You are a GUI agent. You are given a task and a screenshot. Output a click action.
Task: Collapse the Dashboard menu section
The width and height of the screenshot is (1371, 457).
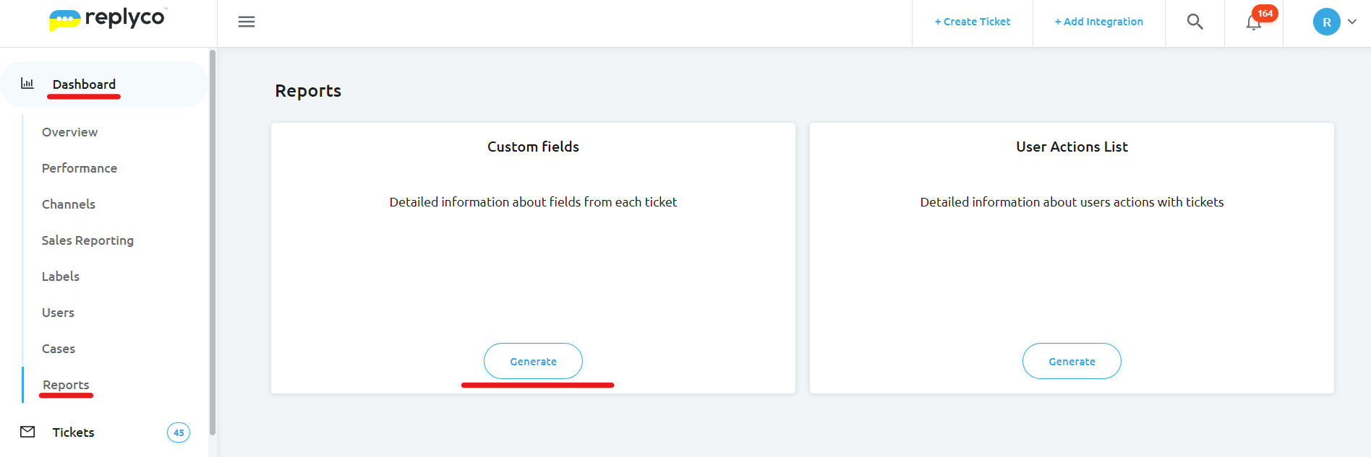[x=84, y=84]
